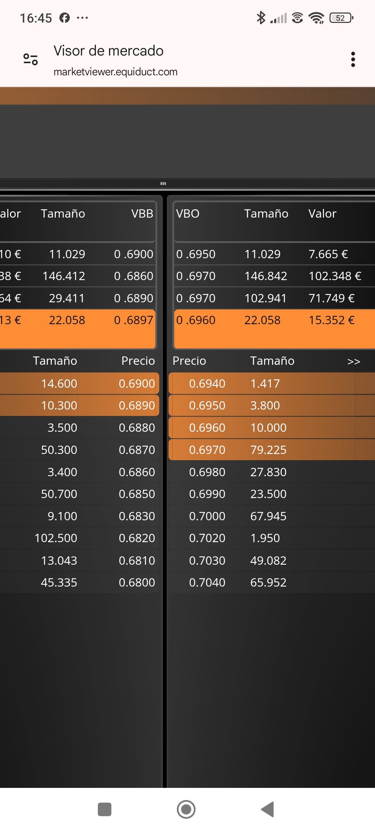This screenshot has height=833, width=375.
Task: Click the Precio header on the ask side
Action: 189,361
